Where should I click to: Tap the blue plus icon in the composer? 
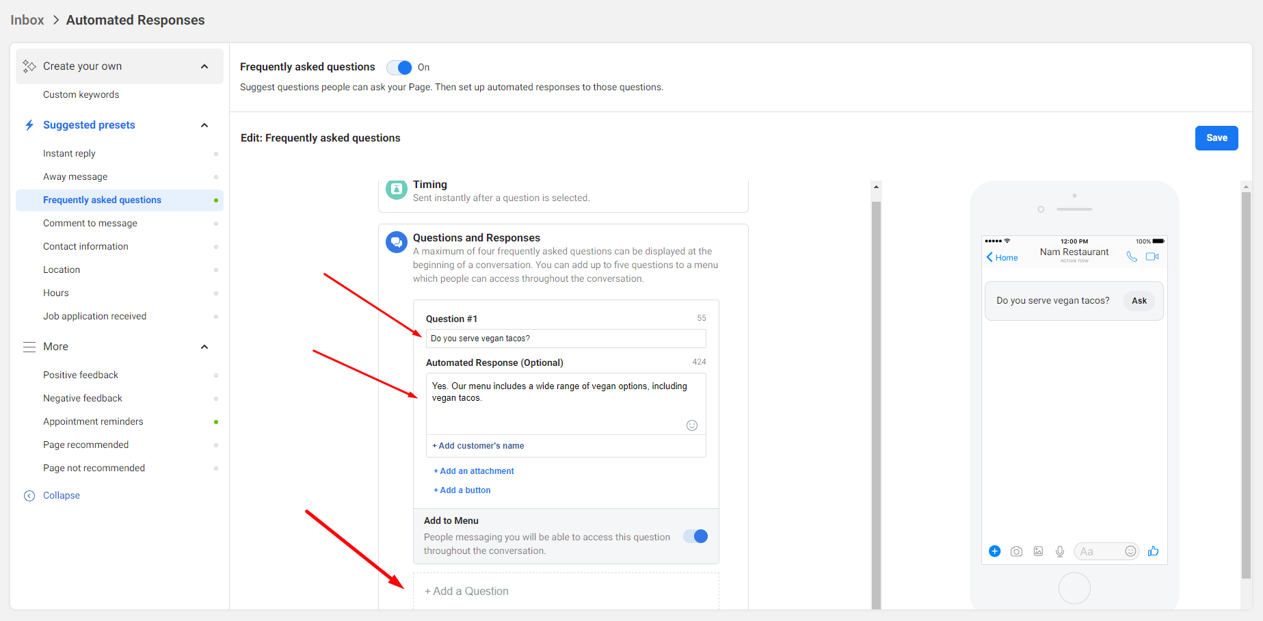(995, 551)
